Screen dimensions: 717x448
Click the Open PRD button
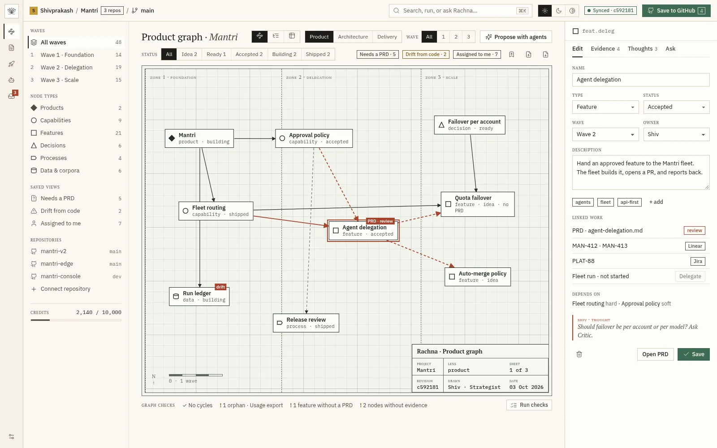tap(655, 354)
